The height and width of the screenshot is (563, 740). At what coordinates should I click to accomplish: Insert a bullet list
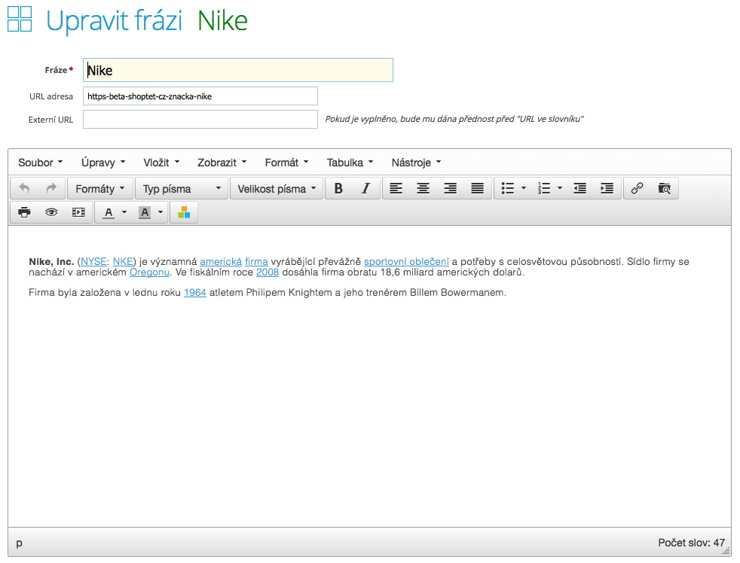click(507, 189)
